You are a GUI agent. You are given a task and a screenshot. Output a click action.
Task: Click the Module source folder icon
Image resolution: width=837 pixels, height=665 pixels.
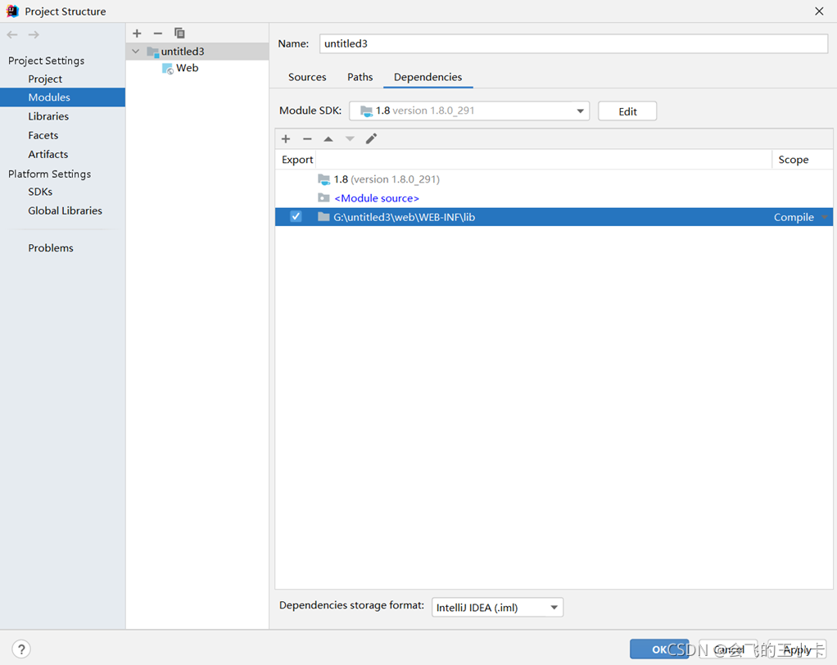pos(323,198)
